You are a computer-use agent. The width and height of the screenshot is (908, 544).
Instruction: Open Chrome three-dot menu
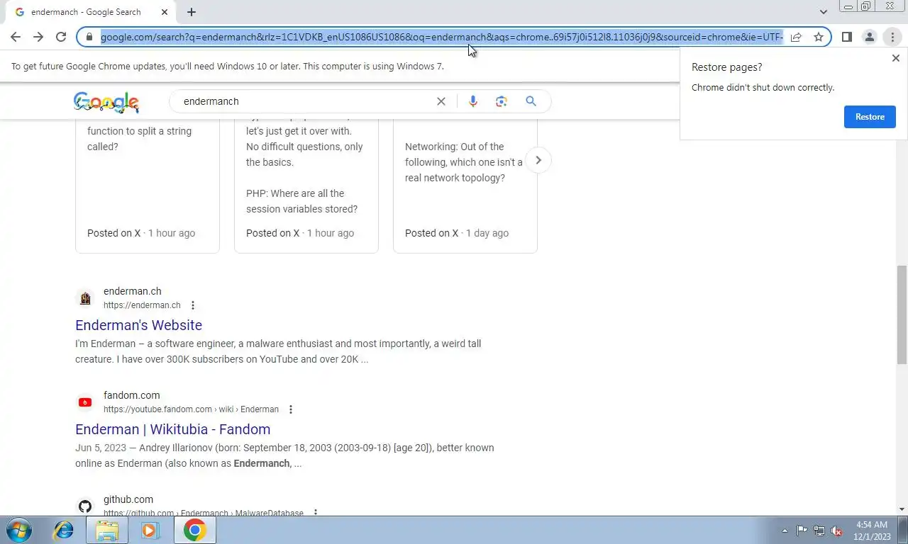[892, 37]
